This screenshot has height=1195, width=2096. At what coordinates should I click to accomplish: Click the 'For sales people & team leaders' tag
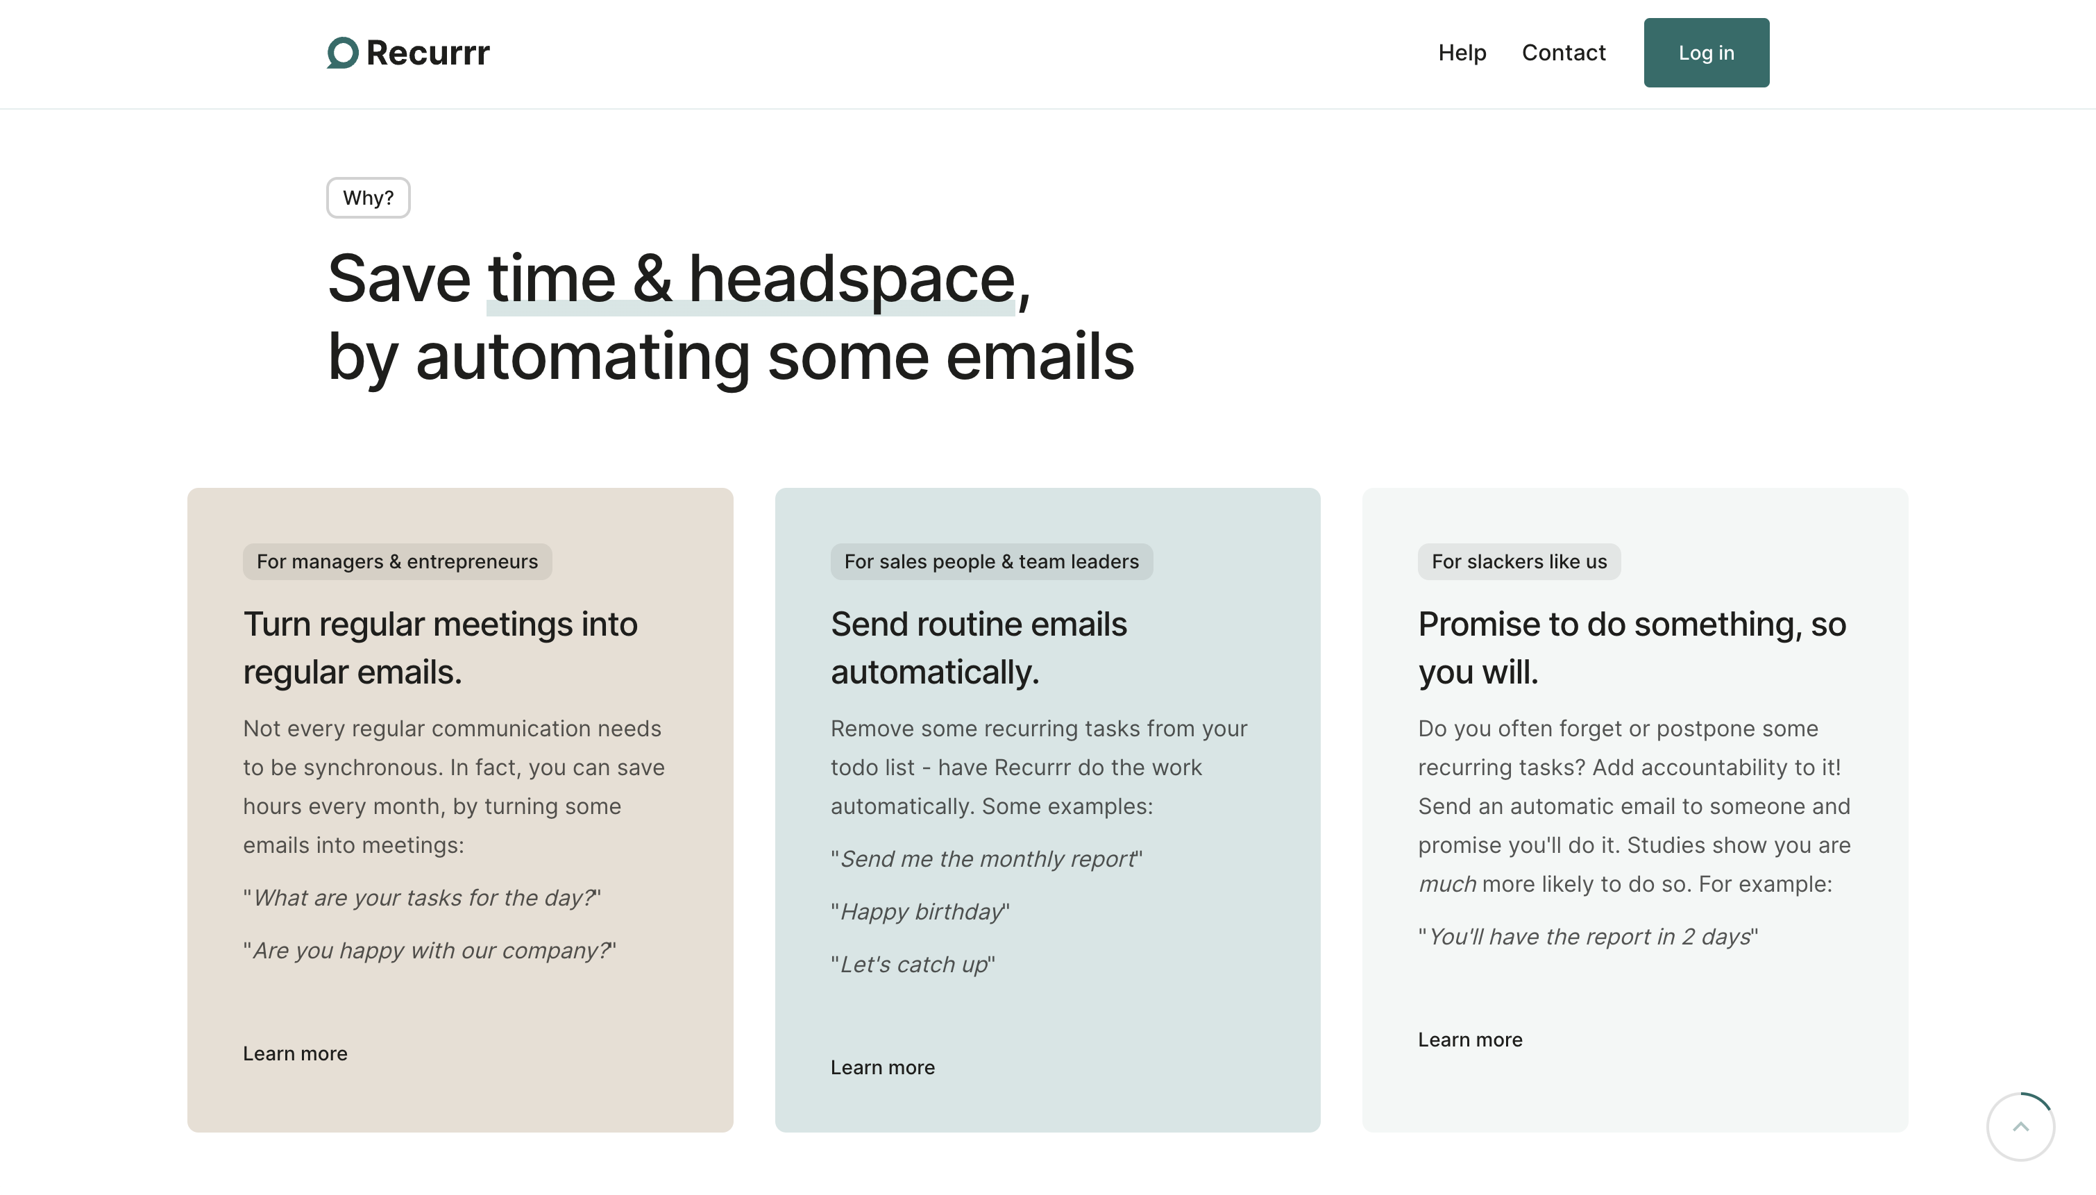click(x=991, y=561)
